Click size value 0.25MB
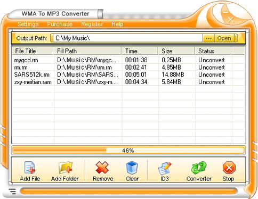The image size is (258, 199). point(171,60)
